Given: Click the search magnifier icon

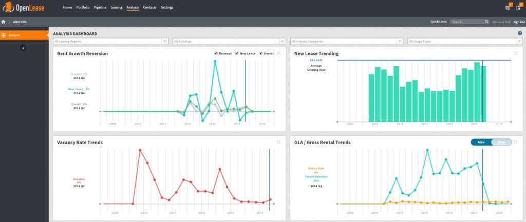Looking at the screenshot, I should pyautogui.click(x=486, y=22).
